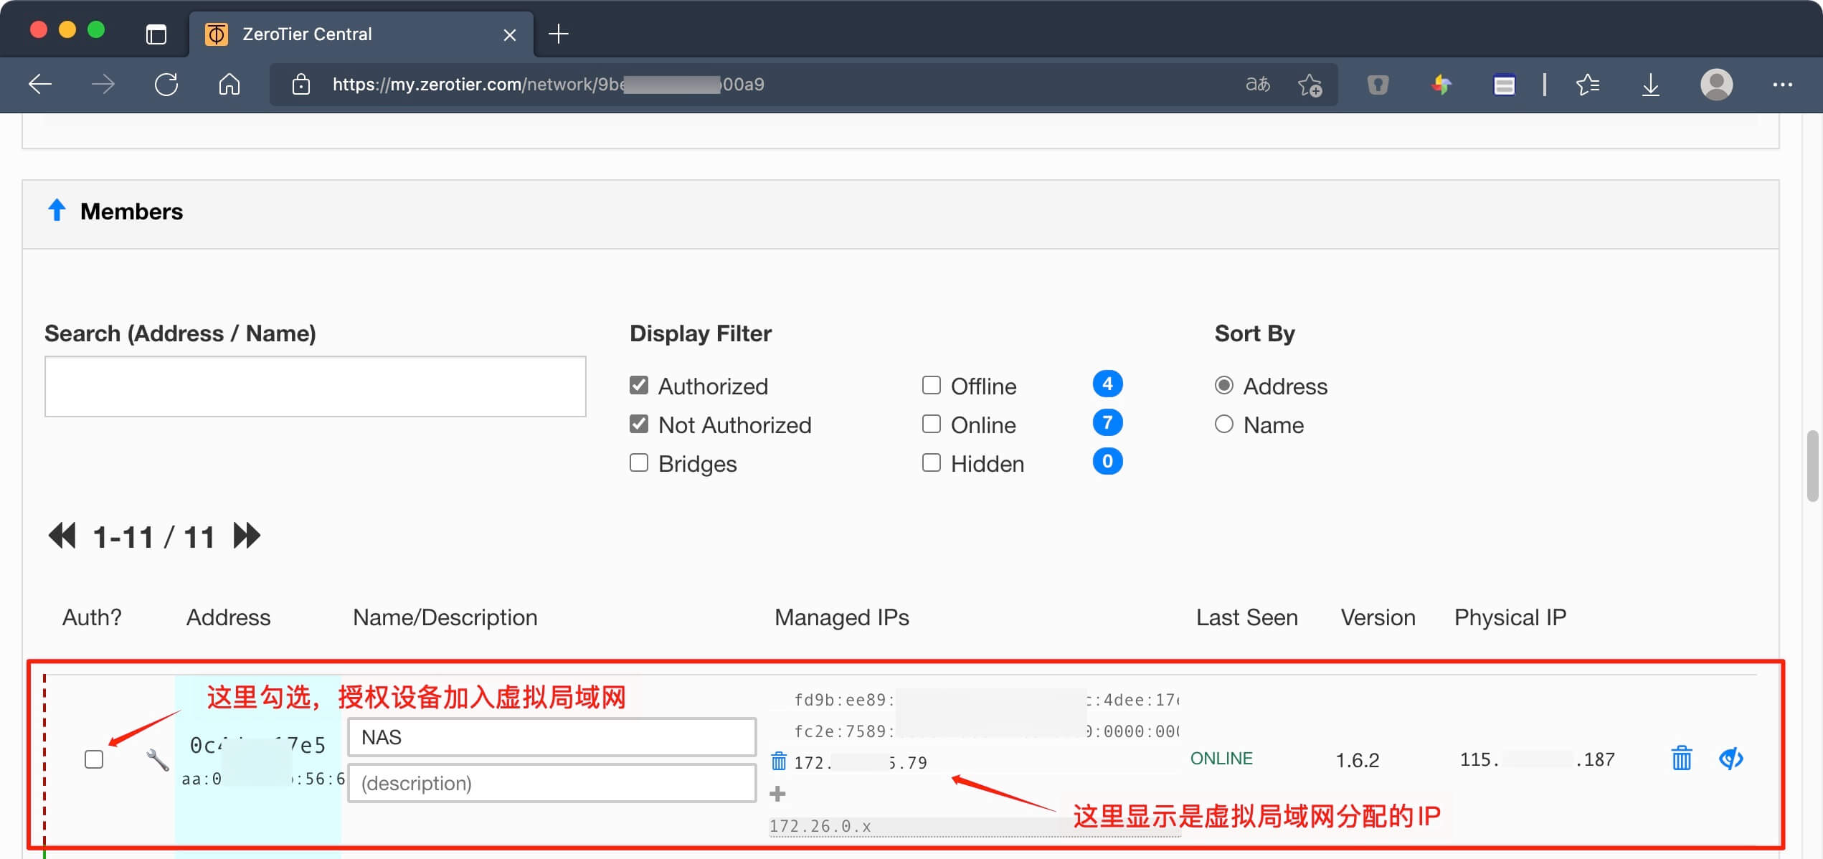Uncheck the Not Authorized filter
This screenshot has height=859, width=1823.
pos(639,424)
